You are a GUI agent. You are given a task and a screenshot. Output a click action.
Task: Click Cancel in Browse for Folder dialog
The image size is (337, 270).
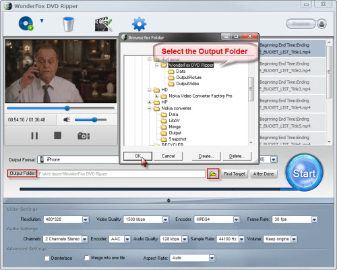tap(168, 156)
